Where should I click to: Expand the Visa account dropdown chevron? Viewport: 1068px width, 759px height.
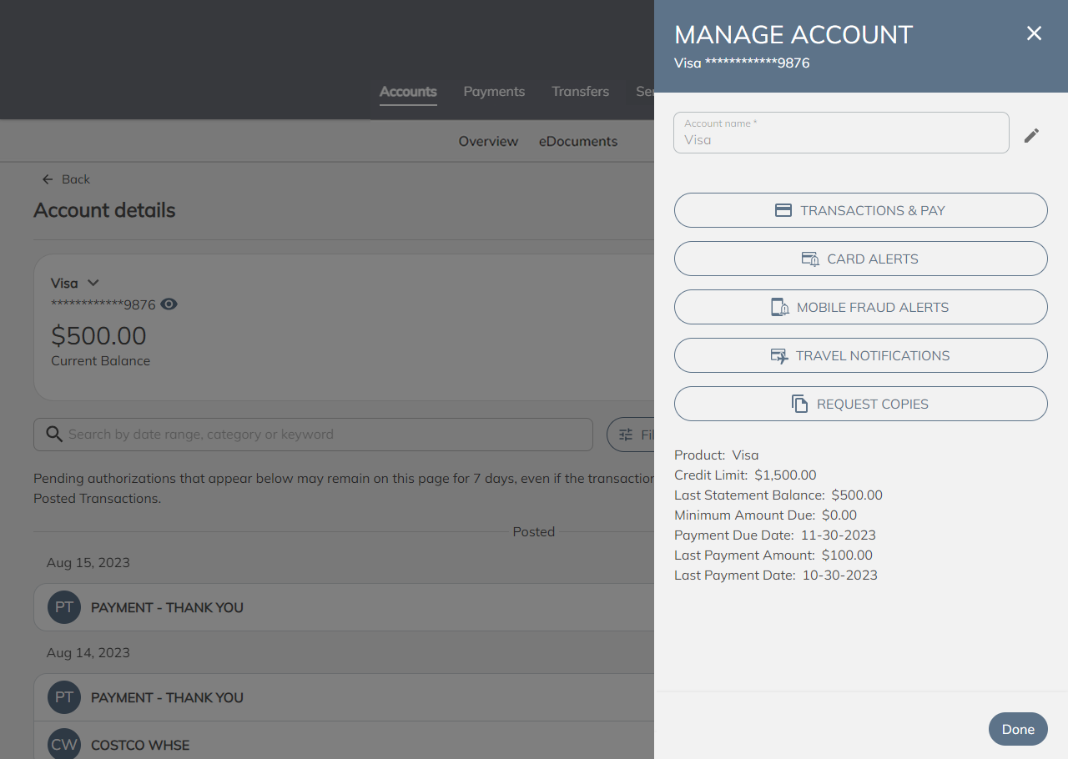point(93,283)
